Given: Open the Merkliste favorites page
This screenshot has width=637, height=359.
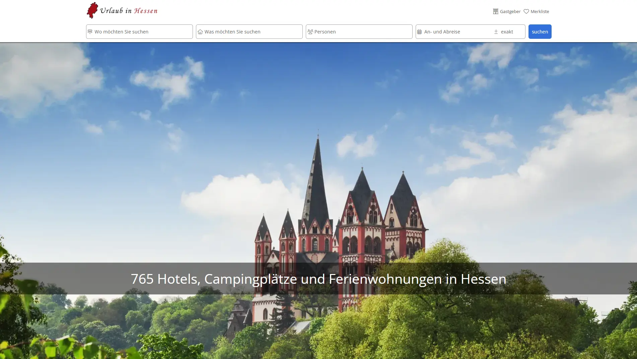Looking at the screenshot, I should pyautogui.click(x=539, y=11).
